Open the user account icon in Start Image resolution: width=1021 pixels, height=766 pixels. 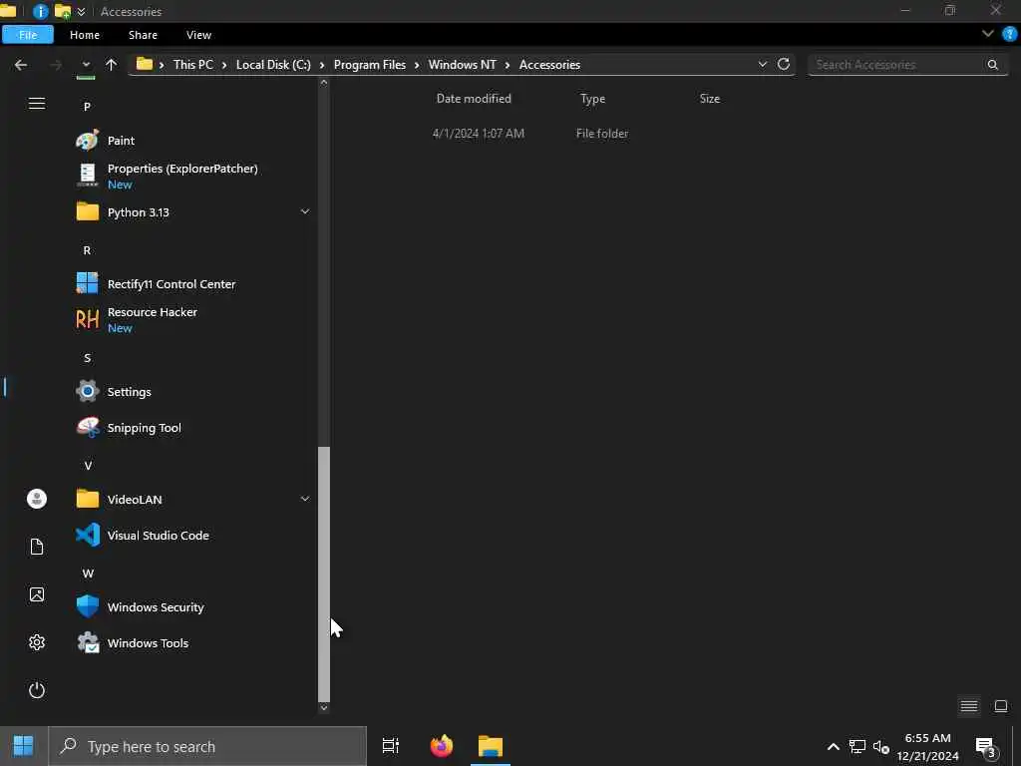(37, 499)
